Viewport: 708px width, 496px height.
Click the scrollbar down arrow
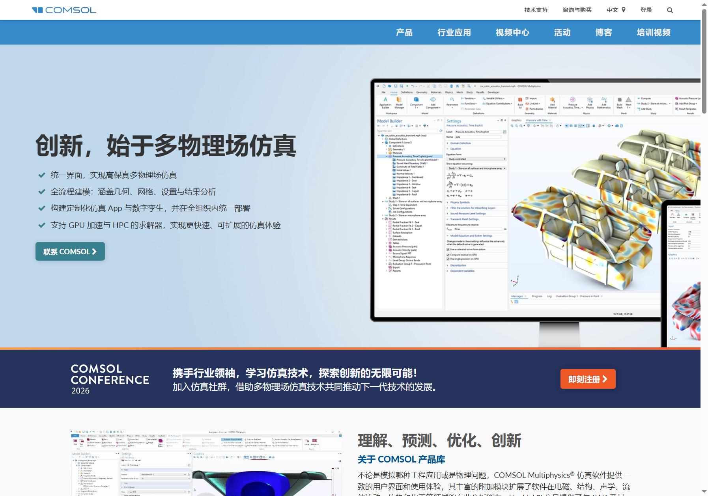pos(704,492)
